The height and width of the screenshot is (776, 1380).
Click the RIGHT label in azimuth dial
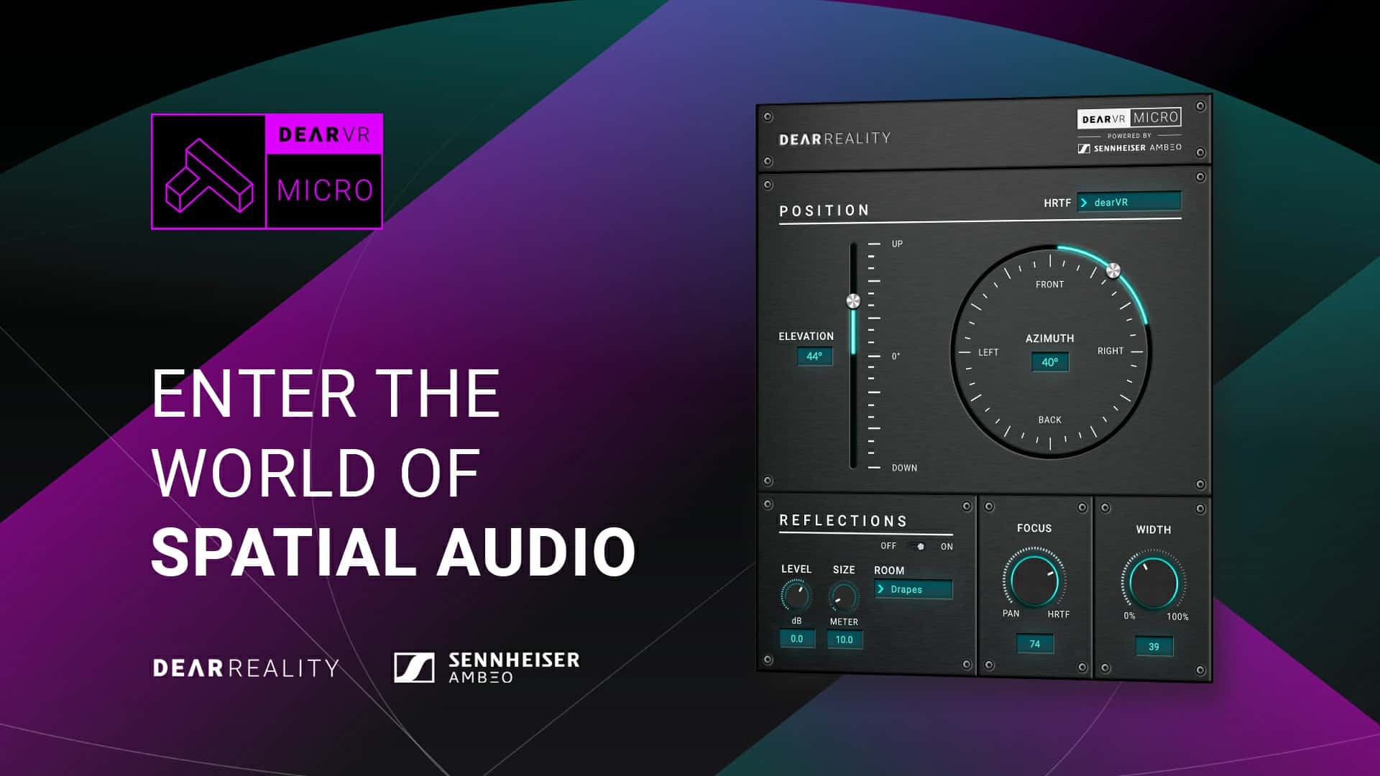pyautogui.click(x=1110, y=351)
